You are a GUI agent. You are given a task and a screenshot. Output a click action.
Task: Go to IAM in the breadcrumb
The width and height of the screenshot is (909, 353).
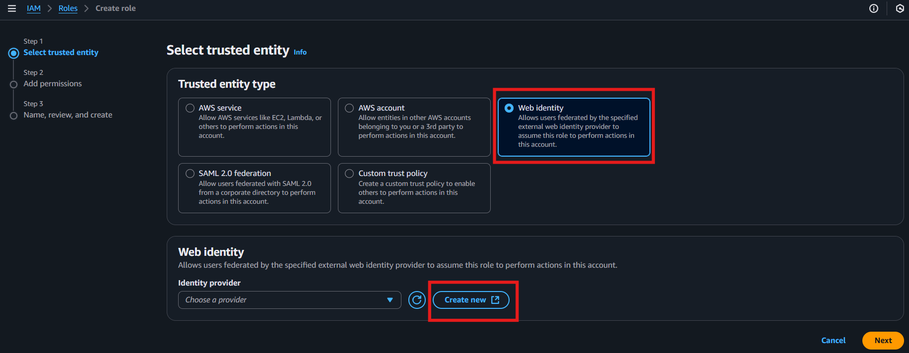34,8
